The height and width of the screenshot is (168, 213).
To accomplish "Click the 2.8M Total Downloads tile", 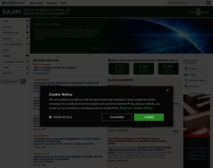I will [168, 69].
